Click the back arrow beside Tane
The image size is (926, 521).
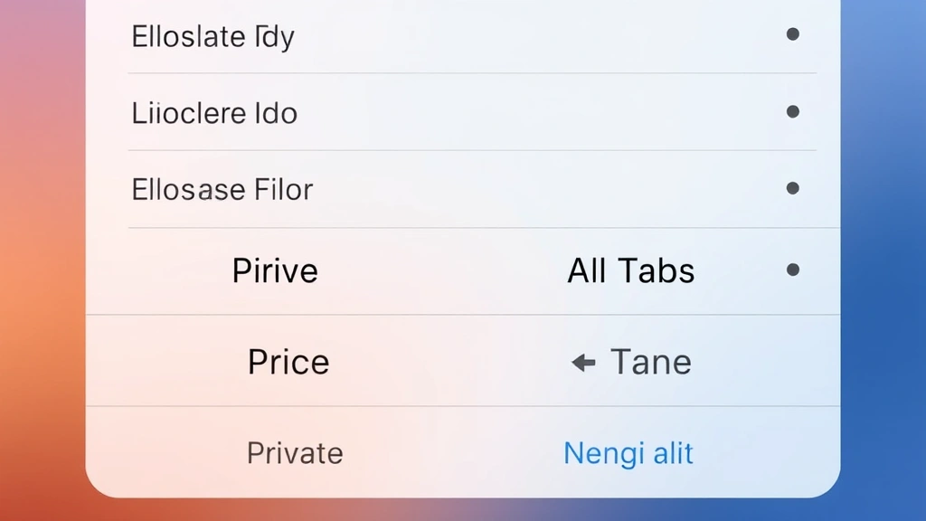click(x=583, y=363)
